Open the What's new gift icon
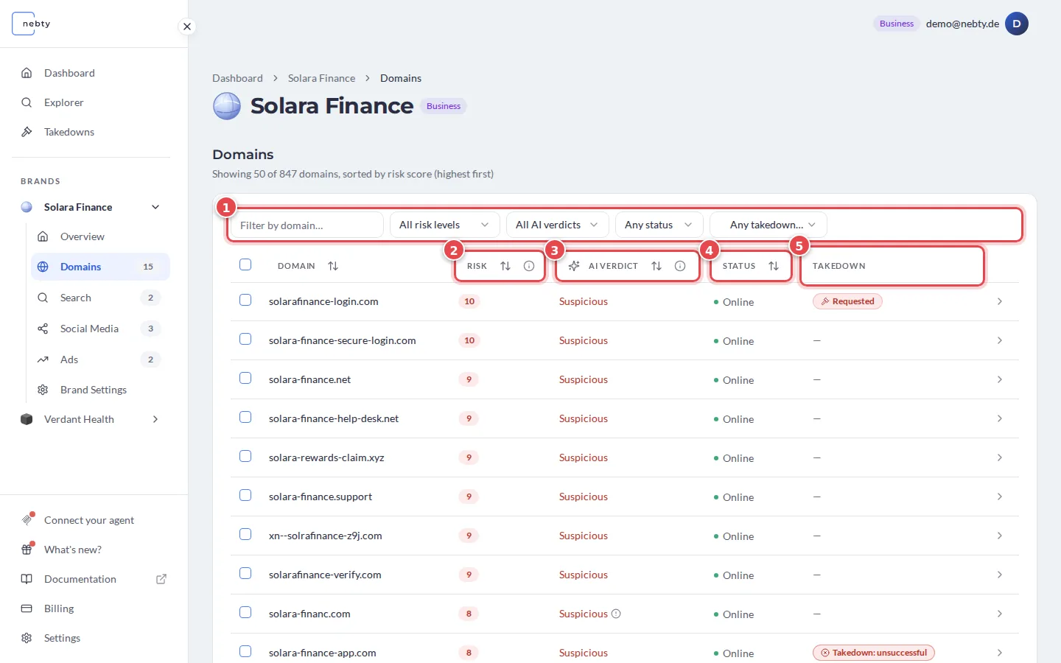This screenshot has height=663, width=1061. click(27, 550)
